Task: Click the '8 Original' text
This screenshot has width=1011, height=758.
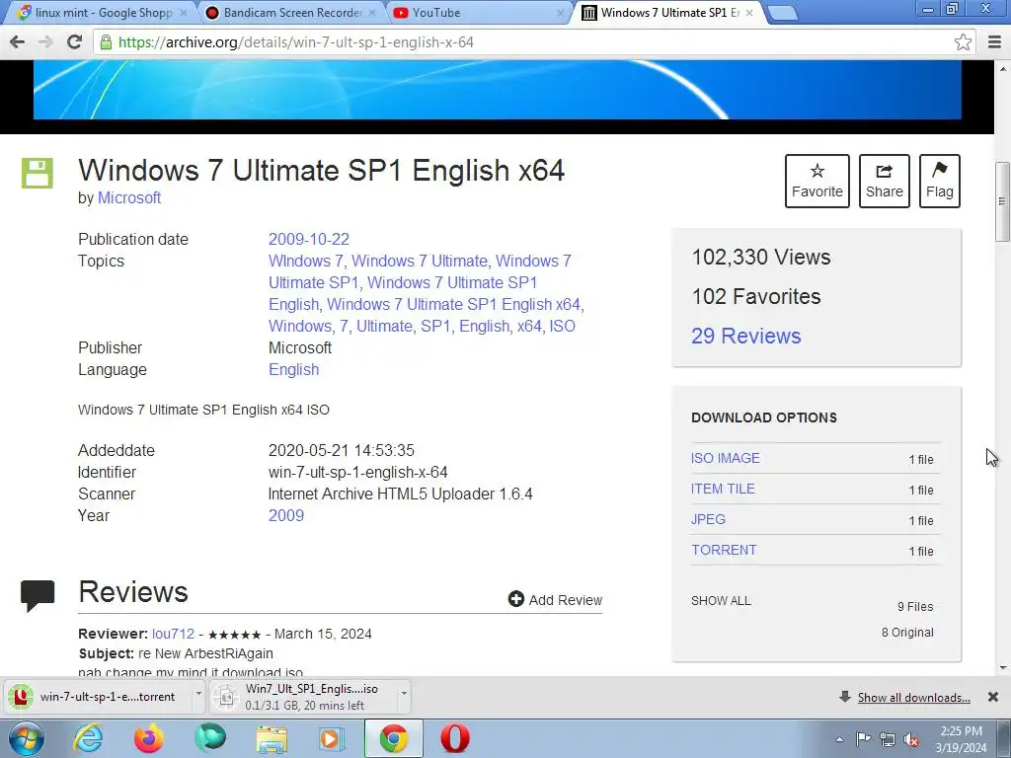Action: pos(907,633)
